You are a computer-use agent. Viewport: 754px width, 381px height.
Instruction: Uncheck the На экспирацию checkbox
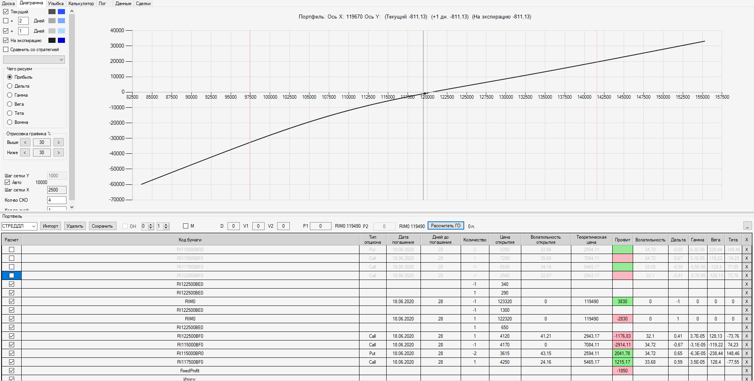[x=6, y=40]
